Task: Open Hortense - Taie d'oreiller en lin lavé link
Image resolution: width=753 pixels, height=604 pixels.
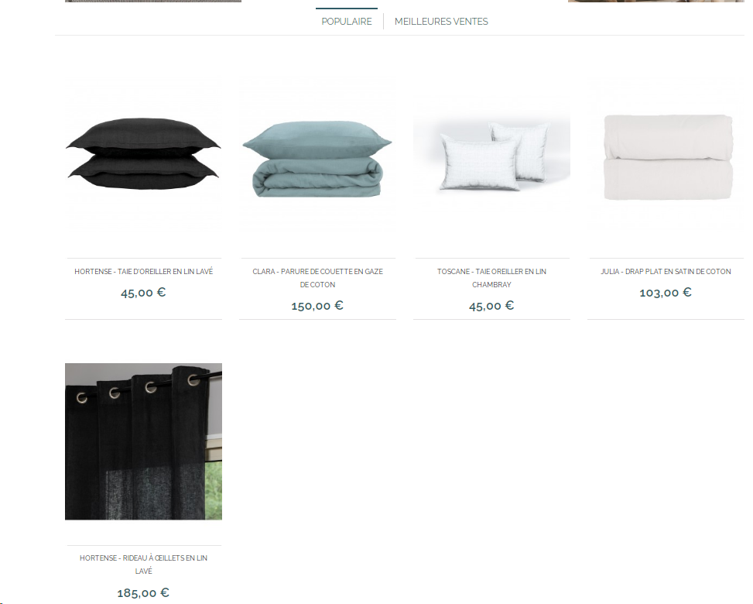Action: point(144,272)
